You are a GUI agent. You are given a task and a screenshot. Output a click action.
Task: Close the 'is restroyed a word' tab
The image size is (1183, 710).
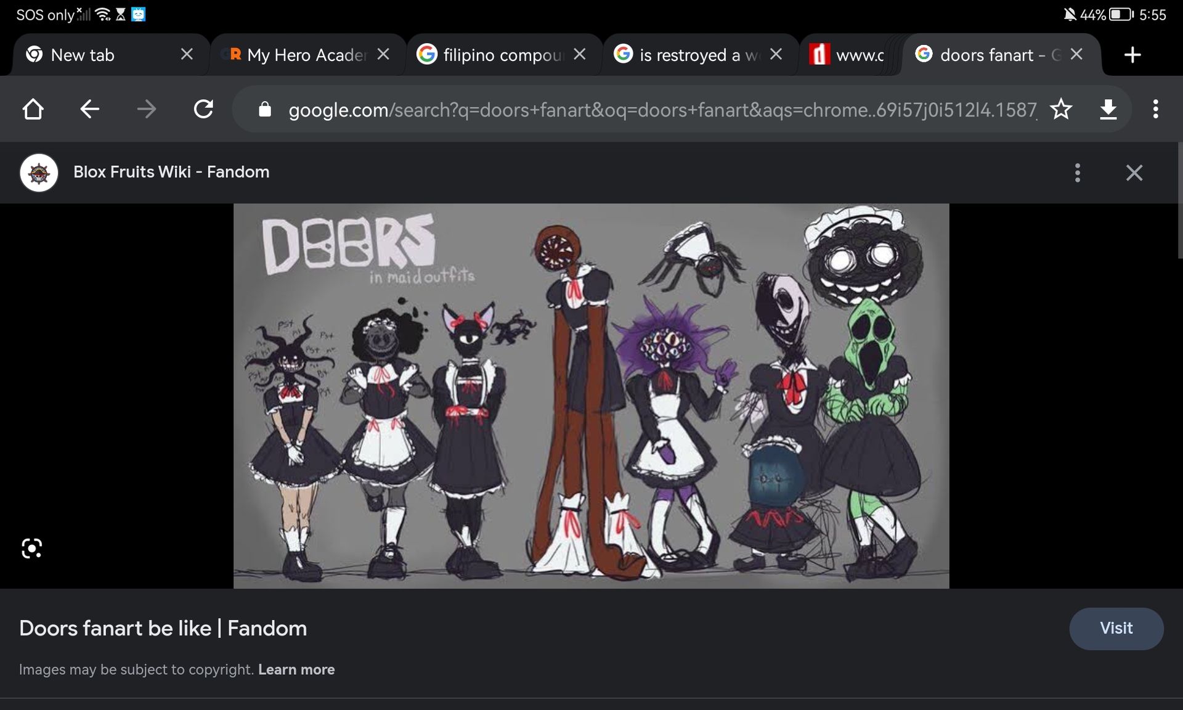click(776, 54)
